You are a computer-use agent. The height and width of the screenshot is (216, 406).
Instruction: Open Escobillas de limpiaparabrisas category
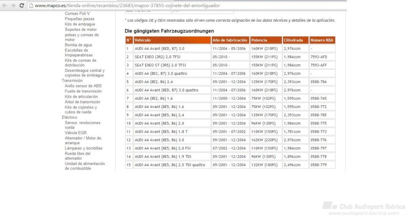78,52
